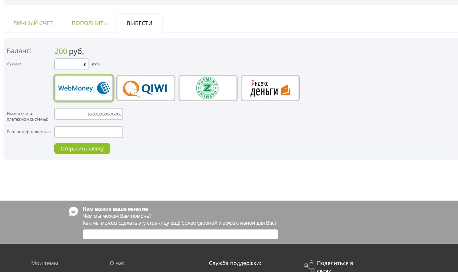Select WebMoney payment method
This screenshot has width=458, height=272.
pos(84,88)
